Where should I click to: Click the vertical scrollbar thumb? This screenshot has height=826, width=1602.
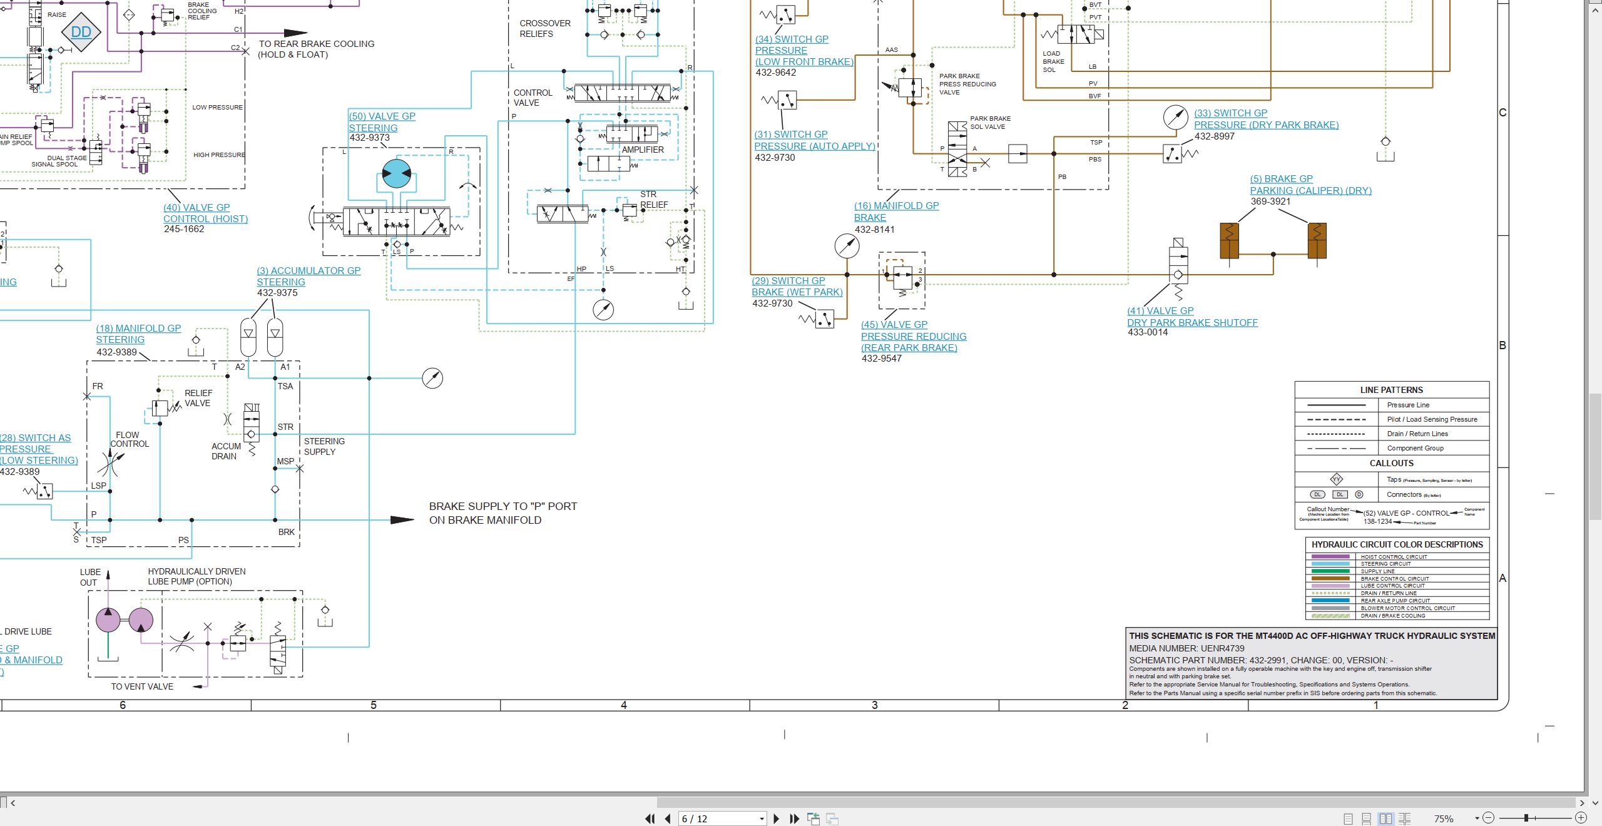point(1595,457)
